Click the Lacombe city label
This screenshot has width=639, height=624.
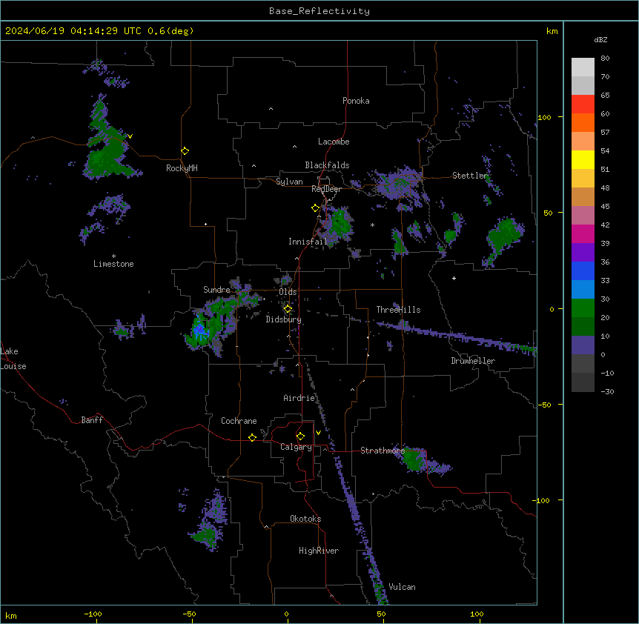tap(334, 142)
